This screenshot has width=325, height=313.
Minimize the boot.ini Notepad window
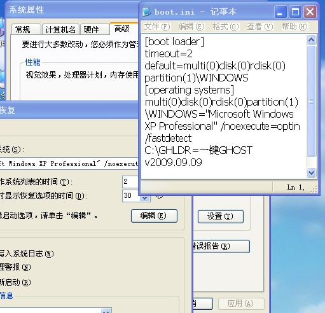coord(280,12)
